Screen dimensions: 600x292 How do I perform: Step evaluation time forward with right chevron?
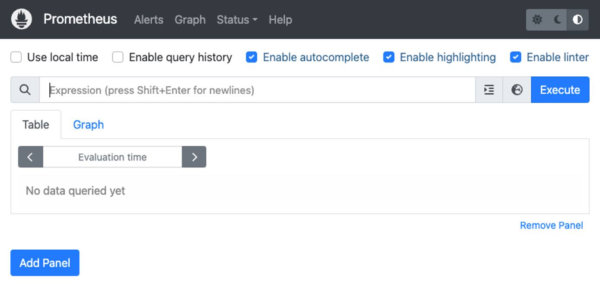pos(194,157)
